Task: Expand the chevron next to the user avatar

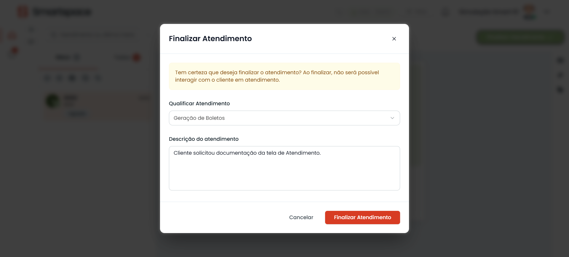Action: tap(546, 12)
